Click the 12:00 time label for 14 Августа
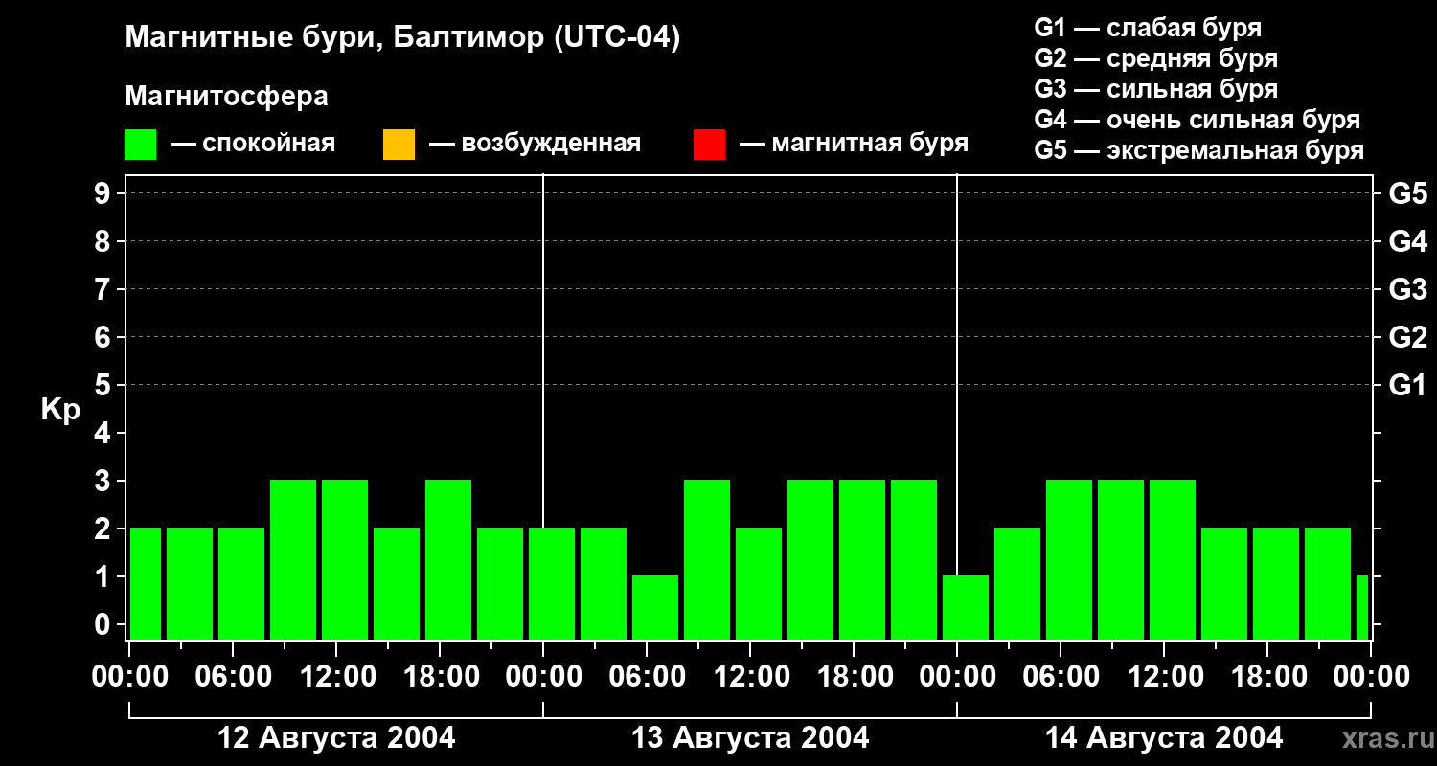 tap(1164, 676)
